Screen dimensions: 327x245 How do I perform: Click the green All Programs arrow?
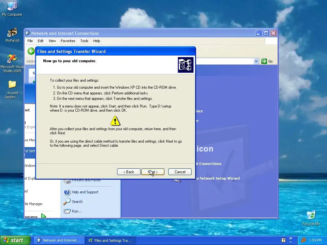(x=43, y=216)
